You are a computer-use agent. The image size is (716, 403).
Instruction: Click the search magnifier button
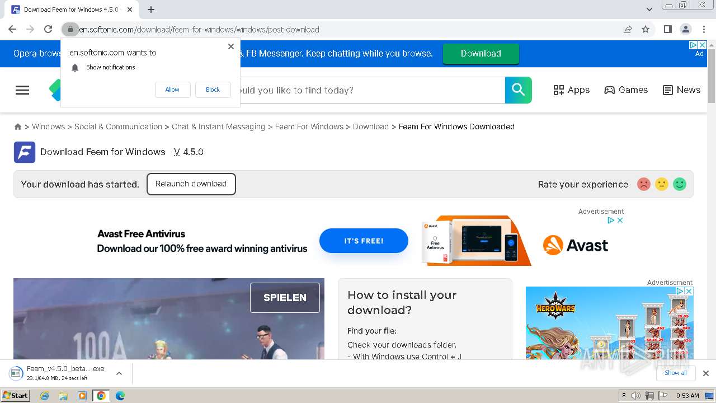pos(519,90)
